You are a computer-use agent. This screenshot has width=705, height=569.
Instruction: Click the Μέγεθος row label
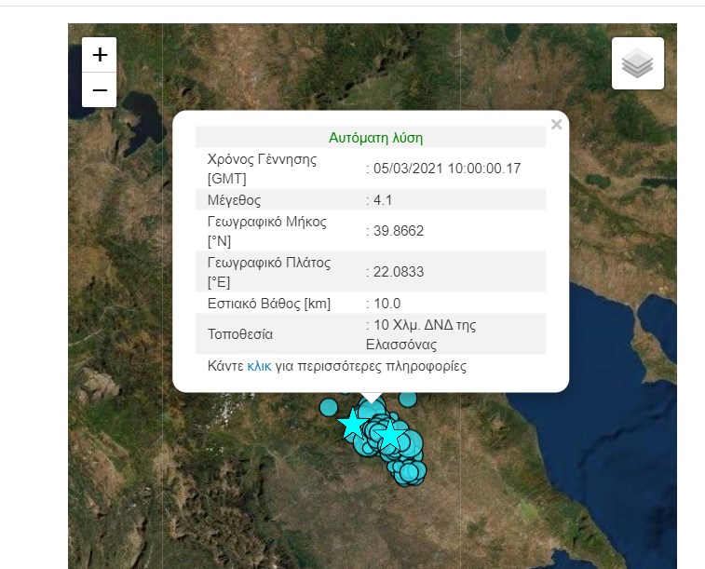click(234, 200)
